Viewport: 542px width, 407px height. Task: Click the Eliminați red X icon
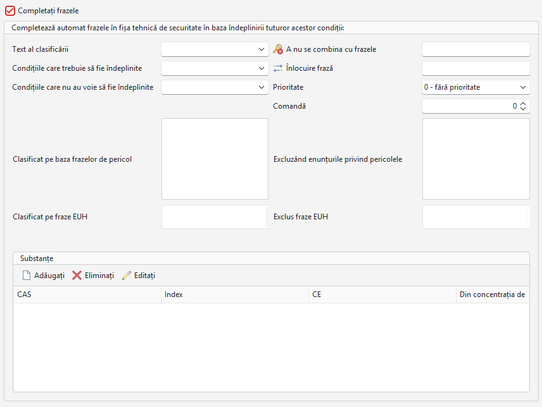pyautogui.click(x=77, y=276)
